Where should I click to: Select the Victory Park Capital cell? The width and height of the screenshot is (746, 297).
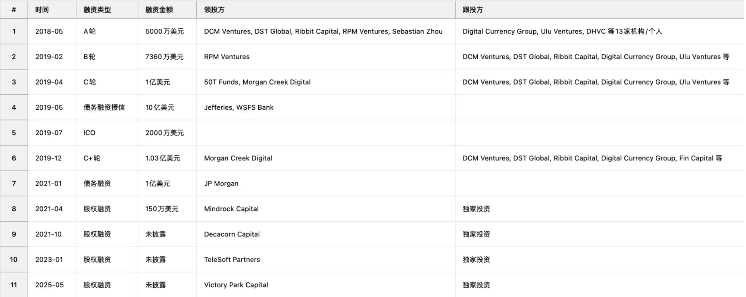tap(326, 285)
